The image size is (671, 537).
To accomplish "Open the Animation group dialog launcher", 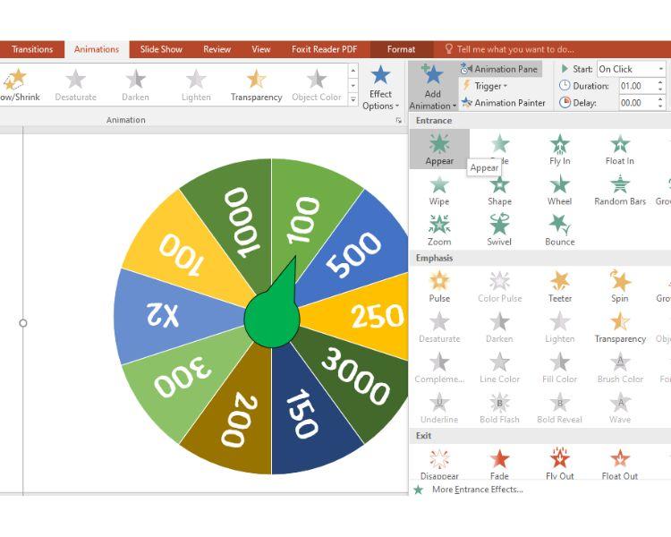I will [399, 121].
